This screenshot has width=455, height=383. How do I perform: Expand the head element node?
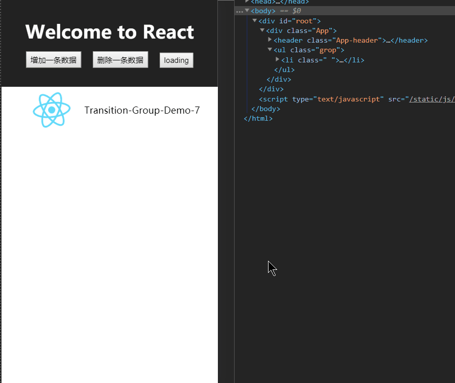247,2
